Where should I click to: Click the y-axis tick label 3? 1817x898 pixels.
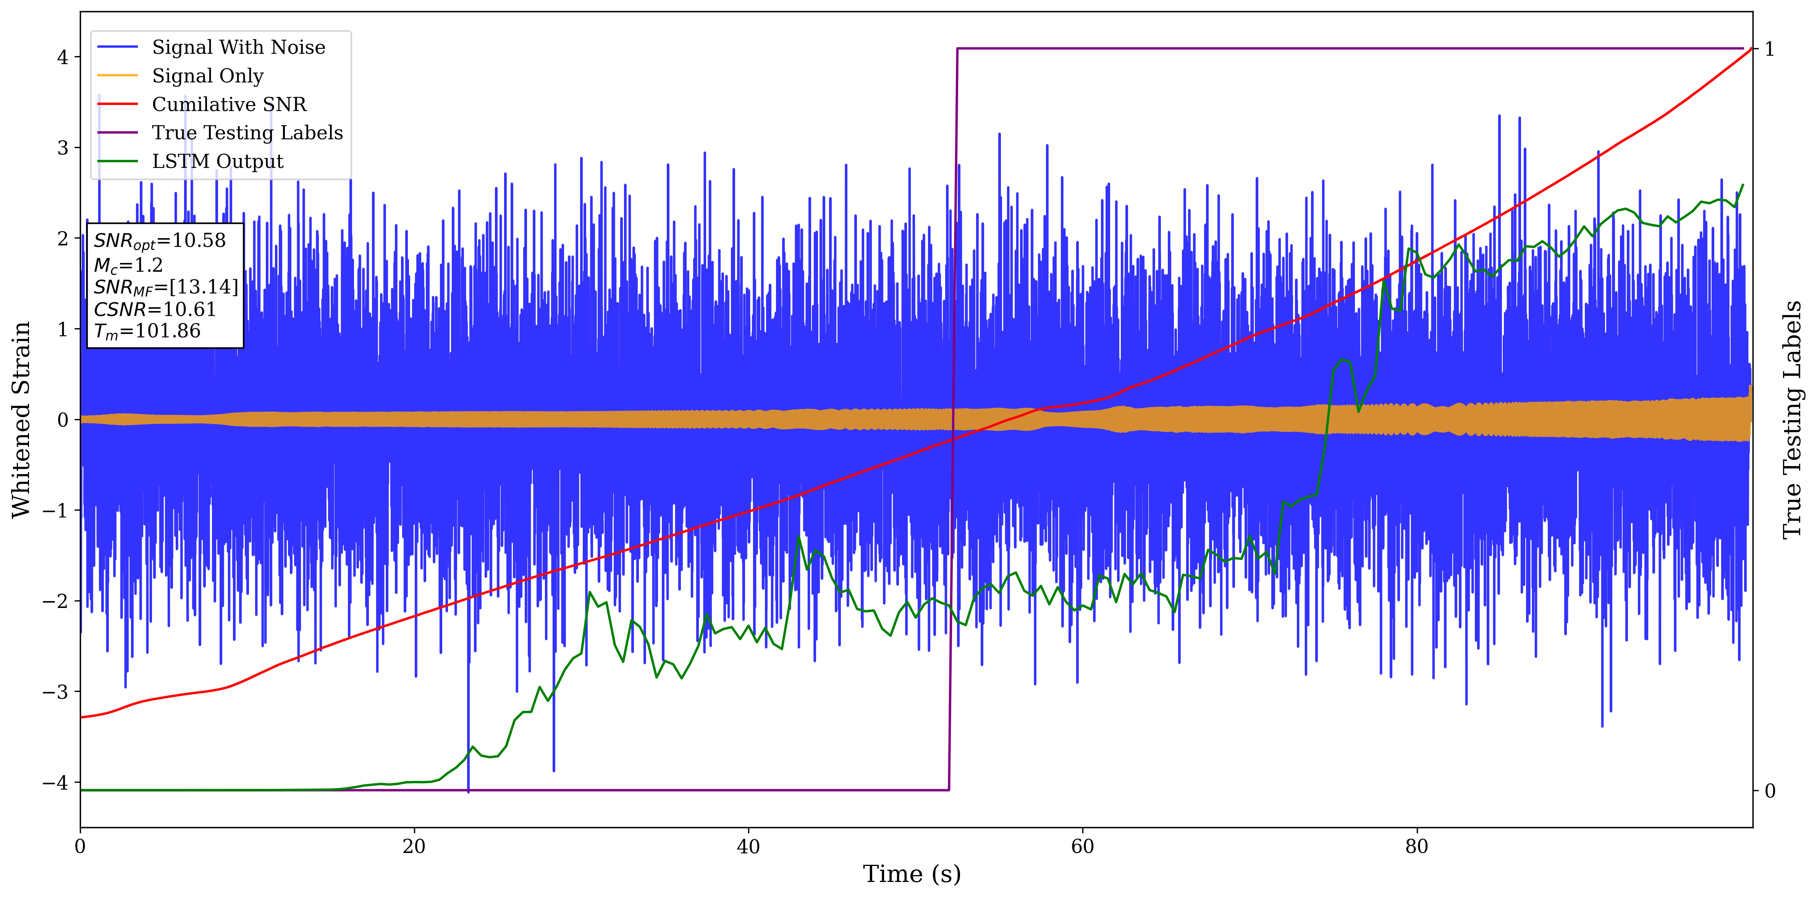coord(63,147)
